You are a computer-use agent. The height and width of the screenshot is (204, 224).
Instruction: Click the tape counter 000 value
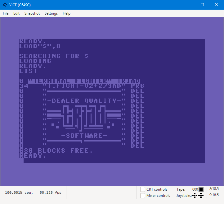click(195, 189)
